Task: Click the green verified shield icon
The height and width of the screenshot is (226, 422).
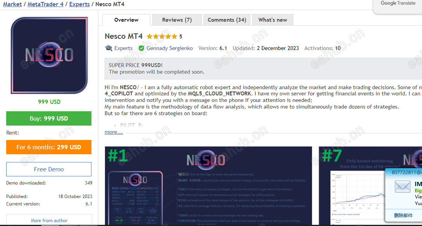Action: pos(141,48)
